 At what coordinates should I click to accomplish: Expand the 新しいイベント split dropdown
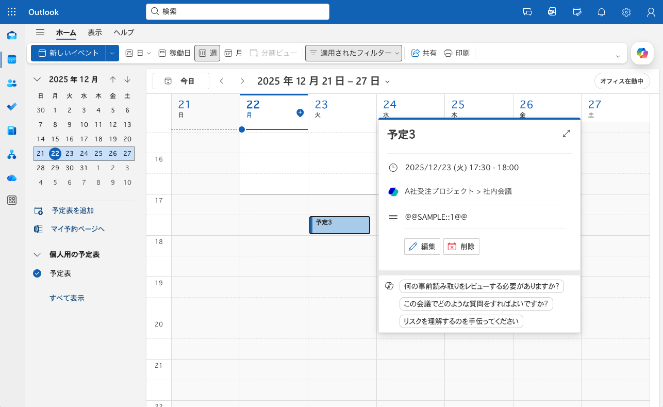pyautogui.click(x=111, y=53)
